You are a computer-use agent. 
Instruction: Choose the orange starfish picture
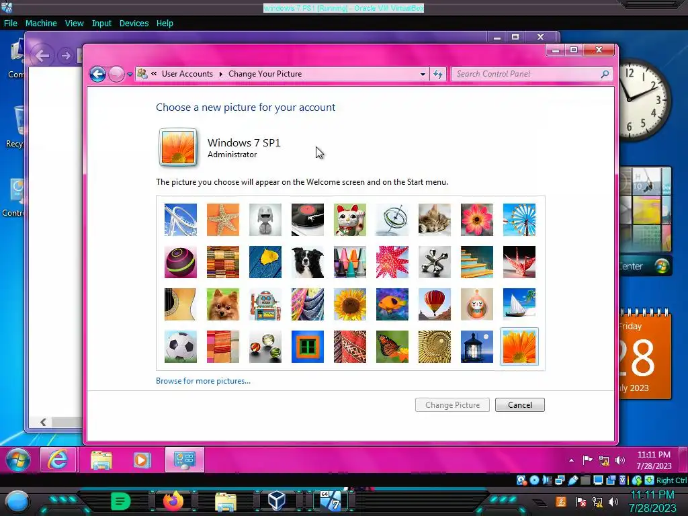tap(223, 220)
